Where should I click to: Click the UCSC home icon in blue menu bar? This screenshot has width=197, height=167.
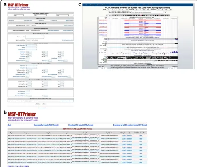tap(86, 5)
